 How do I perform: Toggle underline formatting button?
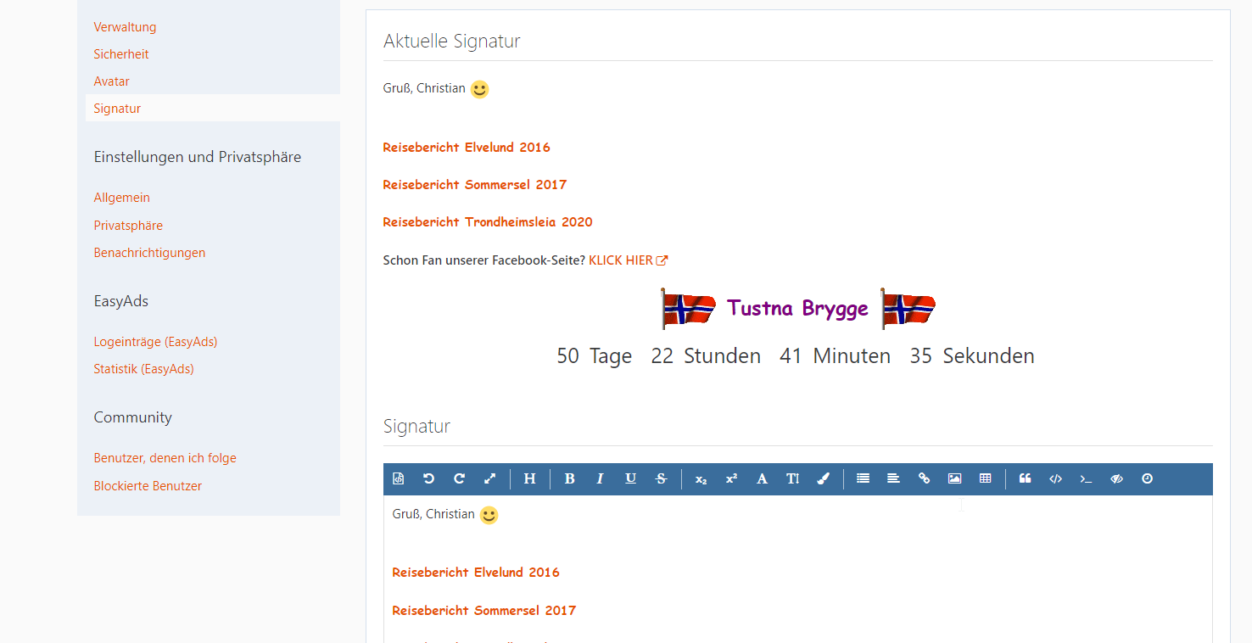630,479
